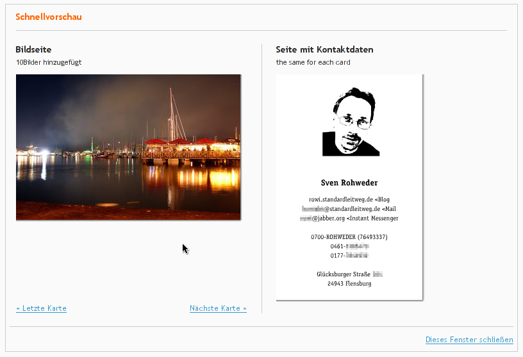Click the Schnellvorschau heading
The width and height of the screenshot is (523, 357).
(x=49, y=17)
